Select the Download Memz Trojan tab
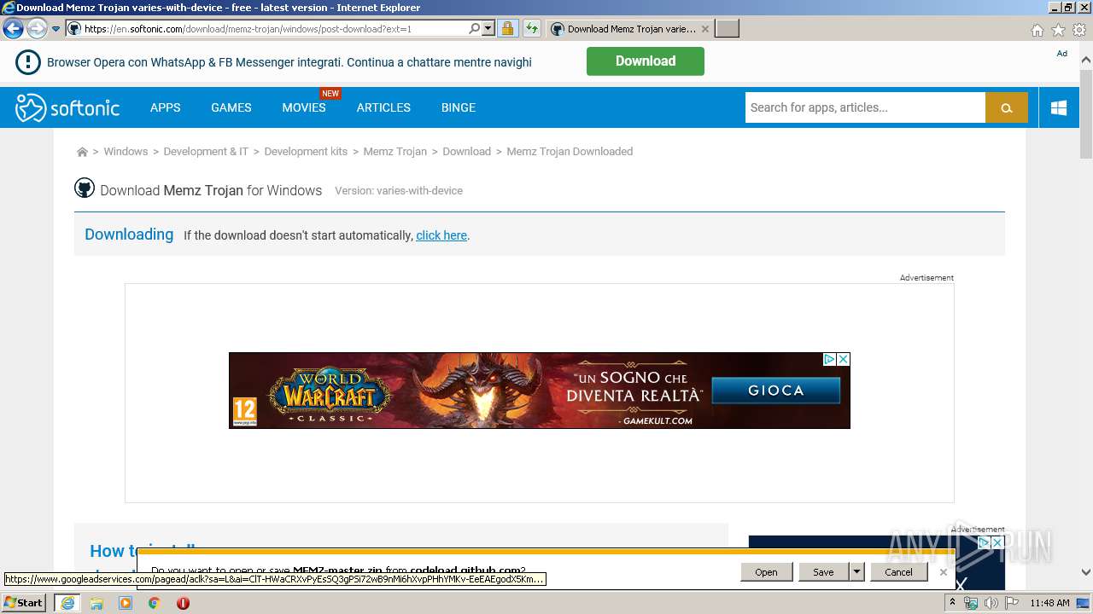1093x614 pixels. click(x=630, y=29)
